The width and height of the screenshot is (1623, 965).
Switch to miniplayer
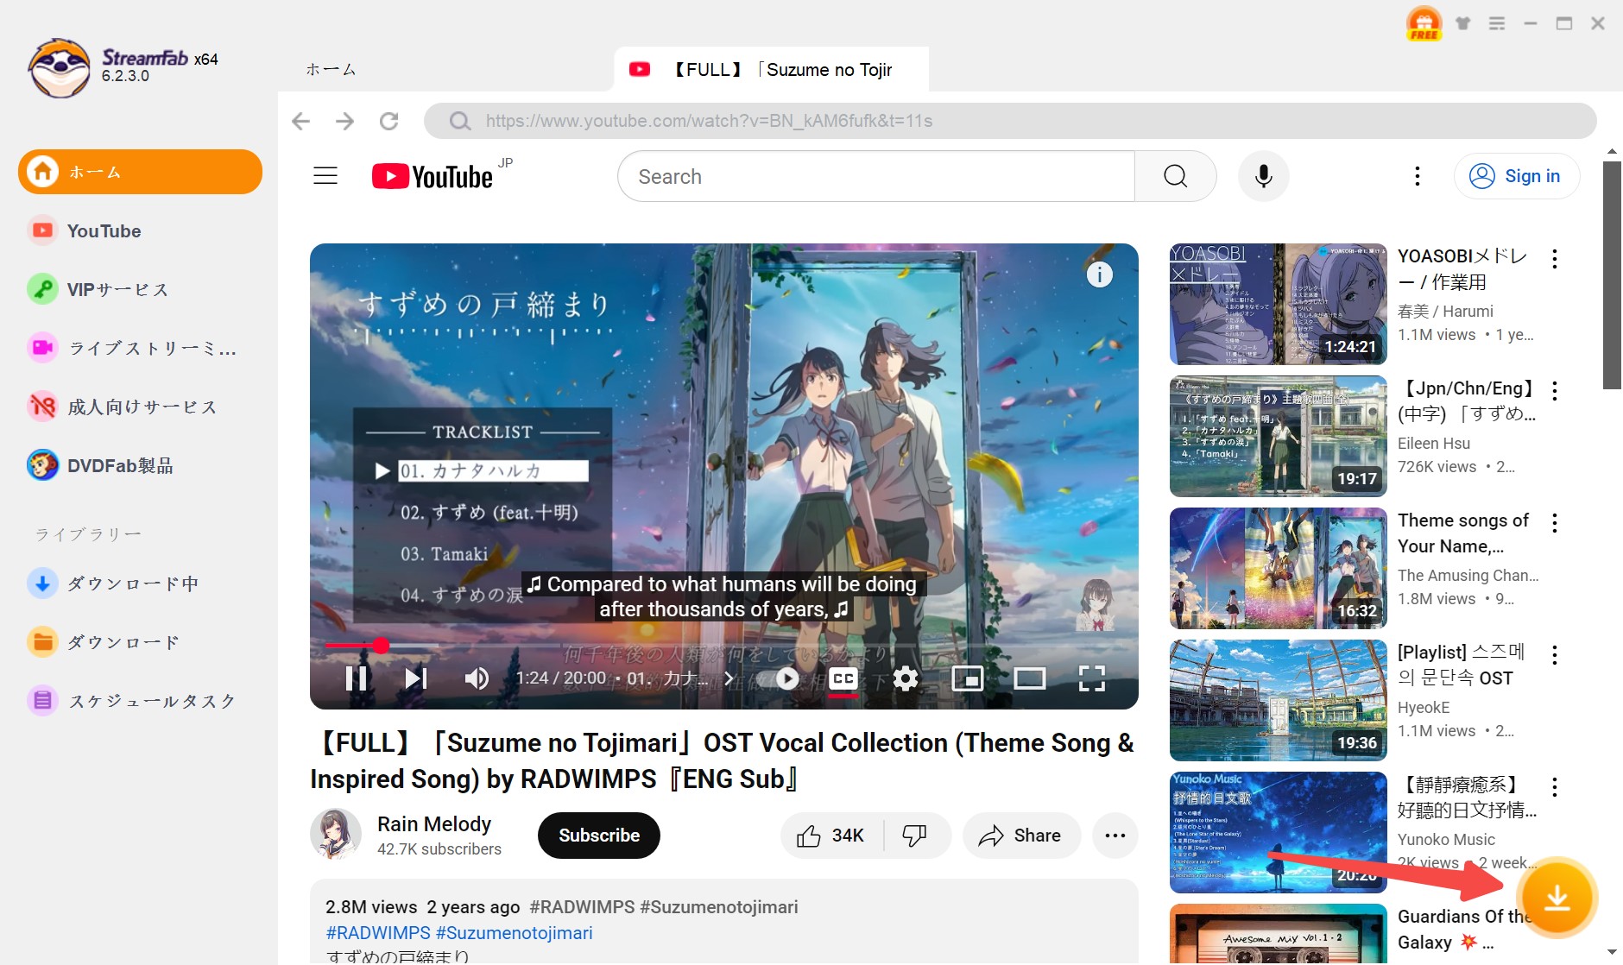click(x=967, y=678)
